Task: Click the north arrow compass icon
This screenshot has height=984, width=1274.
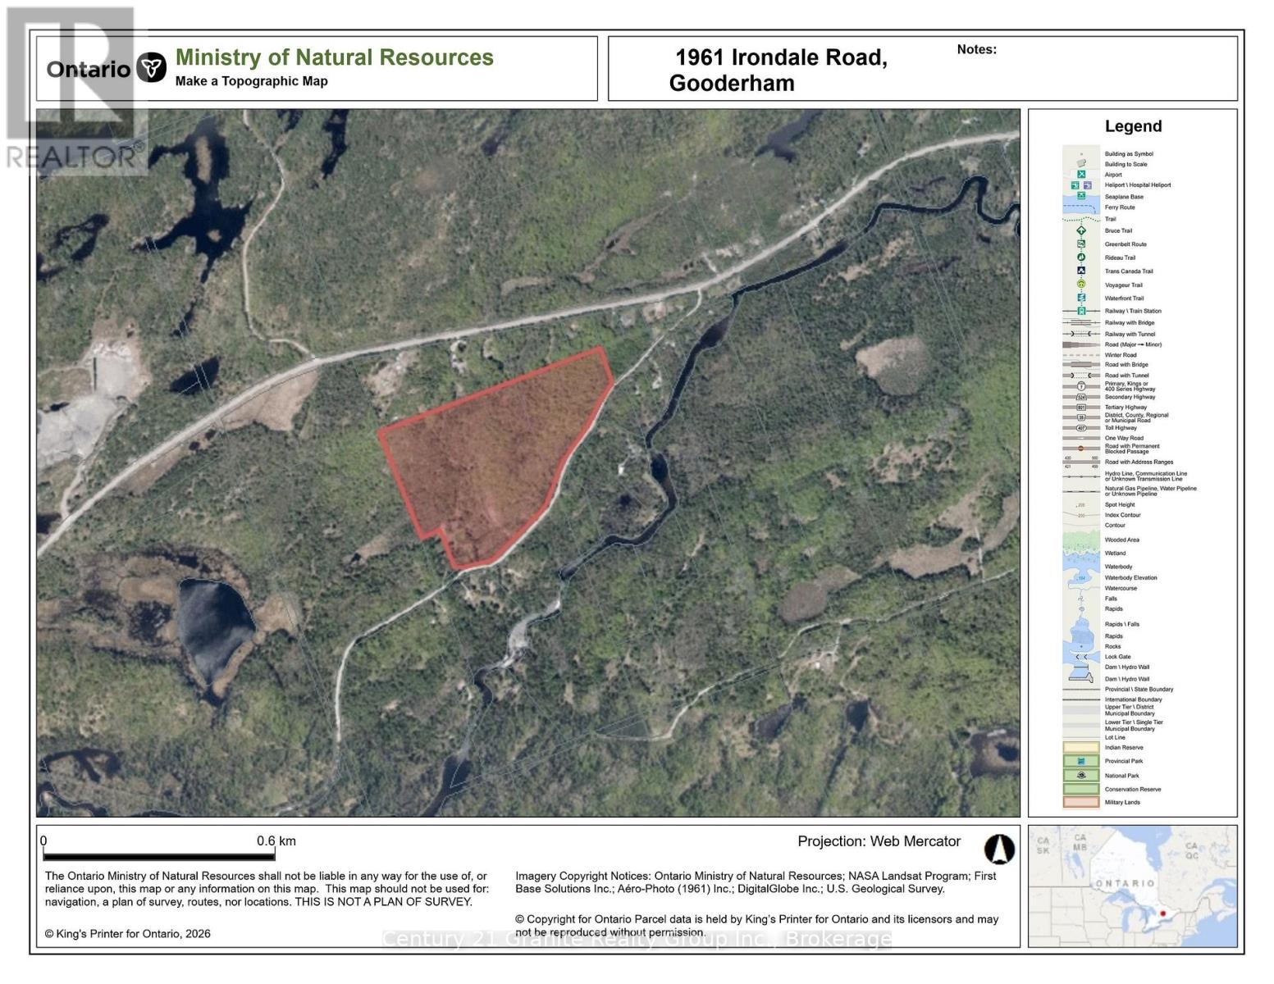Action: (x=999, y=850)
